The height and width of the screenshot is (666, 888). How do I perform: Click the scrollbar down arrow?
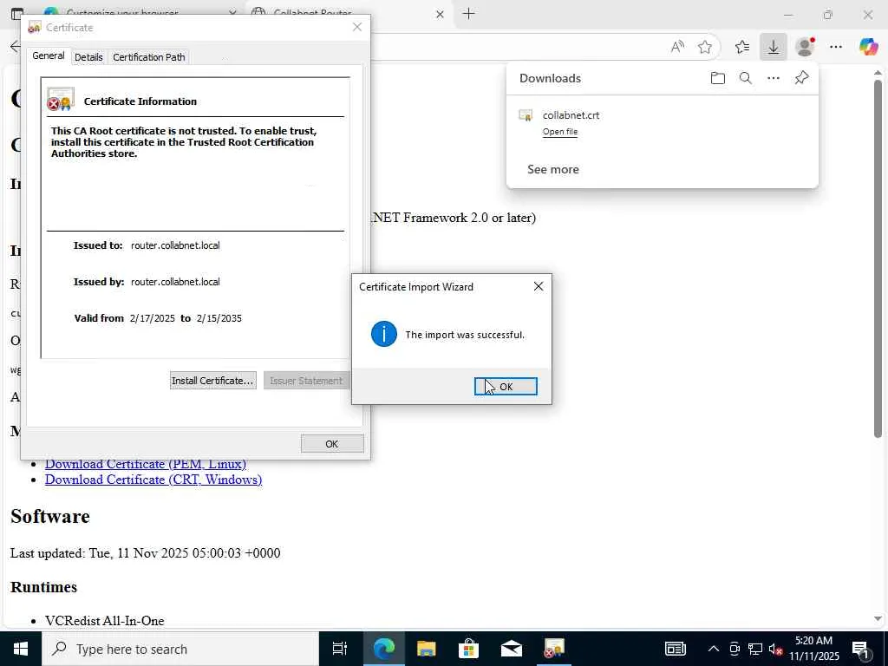[878, 619]
